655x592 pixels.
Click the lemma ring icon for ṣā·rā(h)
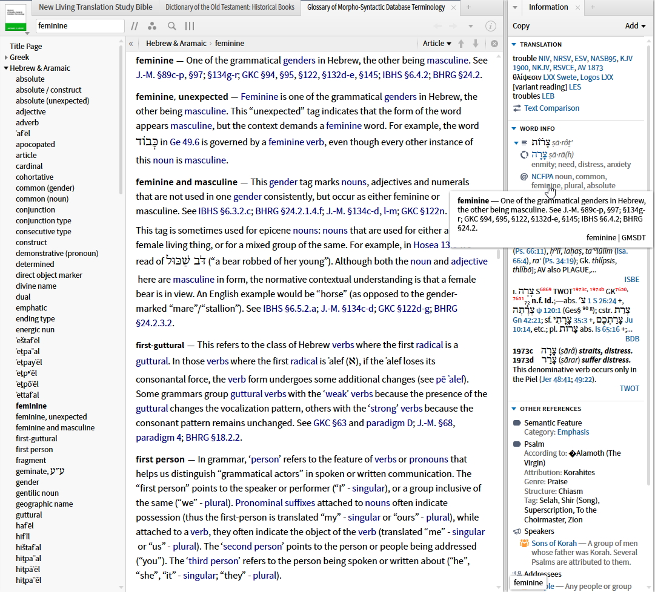(x=524, y=155)
